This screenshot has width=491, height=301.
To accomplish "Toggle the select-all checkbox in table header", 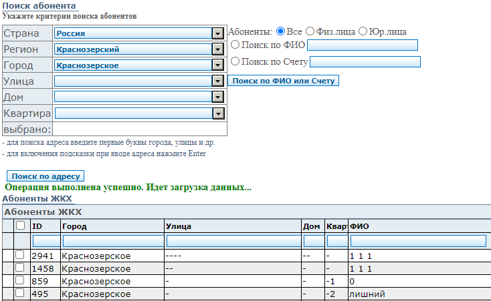I will coord(20,226).
